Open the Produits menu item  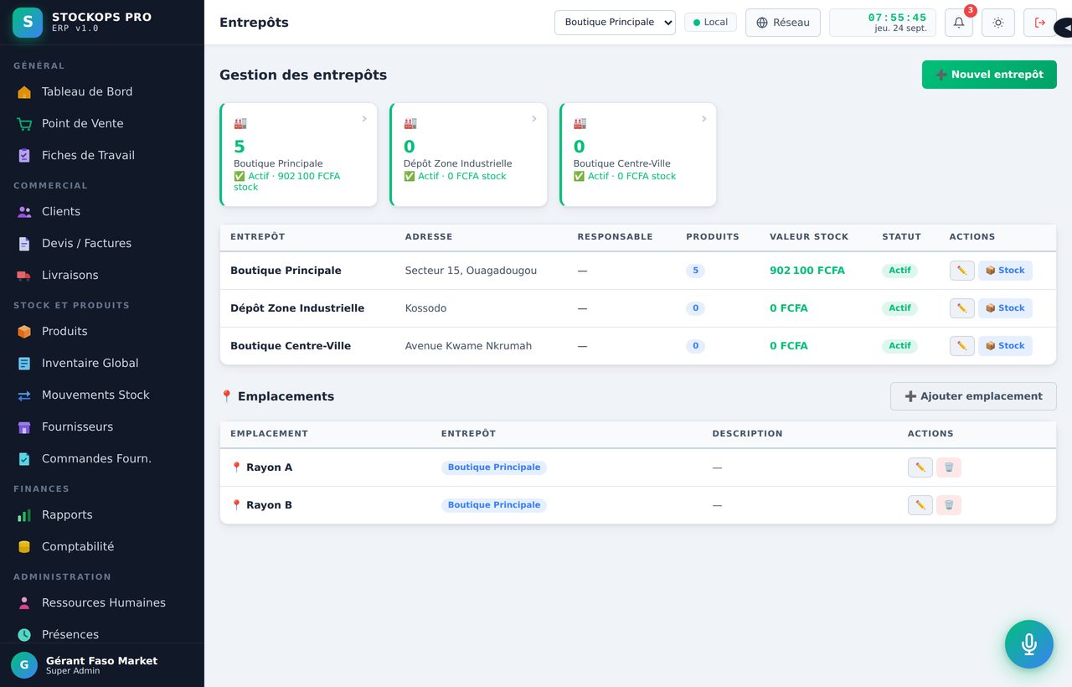click(102, 332)
